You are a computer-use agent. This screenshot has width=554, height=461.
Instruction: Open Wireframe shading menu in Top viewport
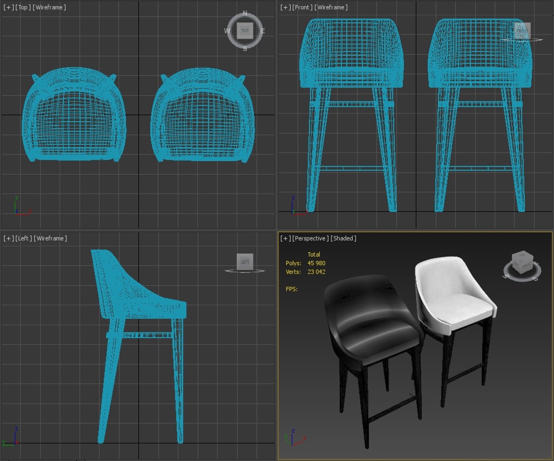(49, 7)
